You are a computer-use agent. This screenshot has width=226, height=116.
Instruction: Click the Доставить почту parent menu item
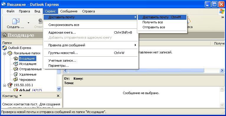pos(91,17)
